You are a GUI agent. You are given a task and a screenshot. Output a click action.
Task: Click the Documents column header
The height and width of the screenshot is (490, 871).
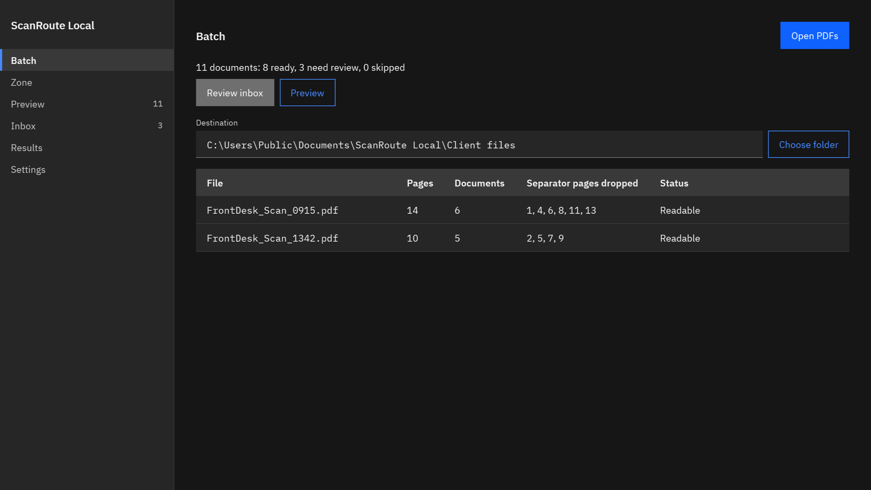[x=479, y=183]
